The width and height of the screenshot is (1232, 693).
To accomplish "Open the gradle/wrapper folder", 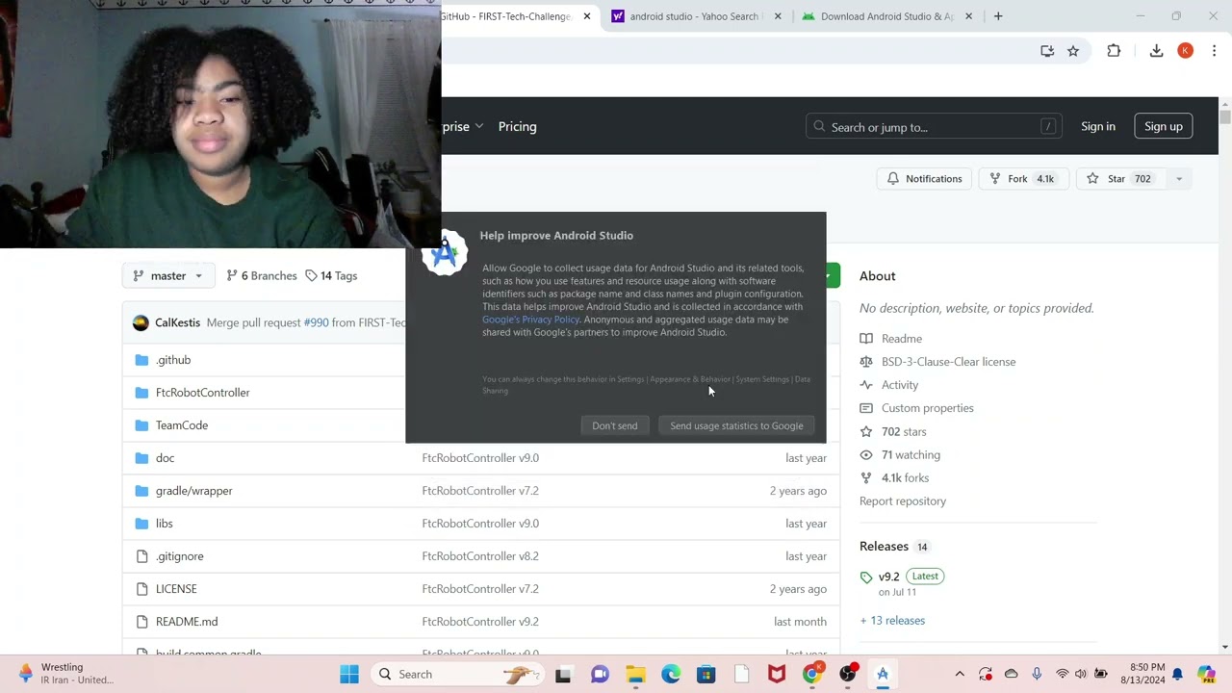I will (193, 491).
